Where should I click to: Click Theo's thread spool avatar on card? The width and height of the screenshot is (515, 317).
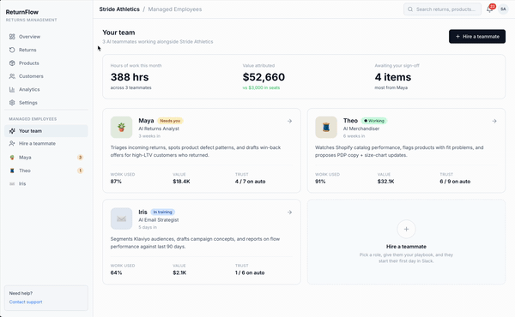coord(326,127)
